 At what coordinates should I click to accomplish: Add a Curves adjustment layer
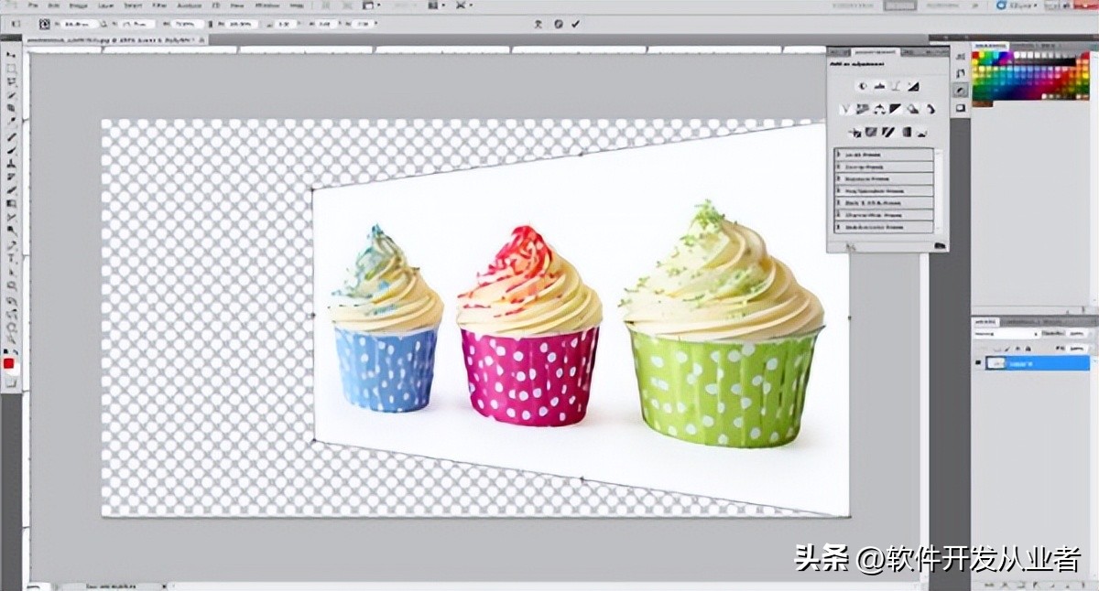click(896, 86)
